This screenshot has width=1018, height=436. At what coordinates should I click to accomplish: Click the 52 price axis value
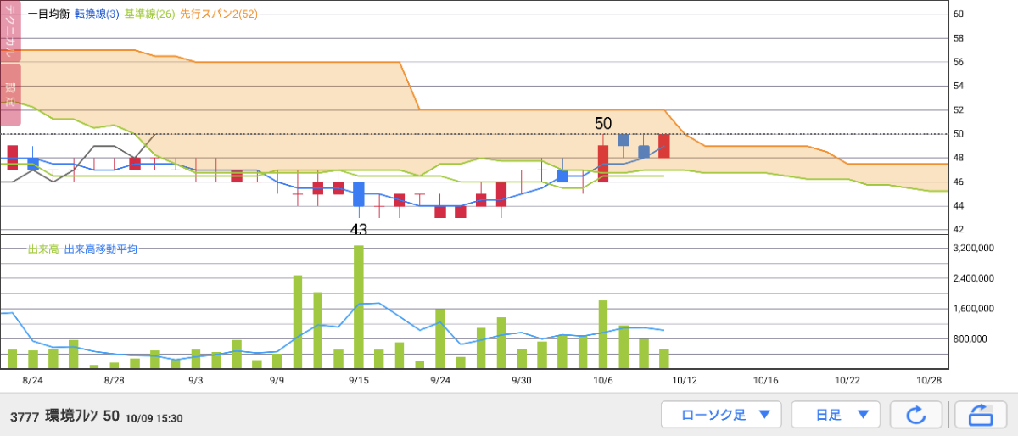[959, 109]
